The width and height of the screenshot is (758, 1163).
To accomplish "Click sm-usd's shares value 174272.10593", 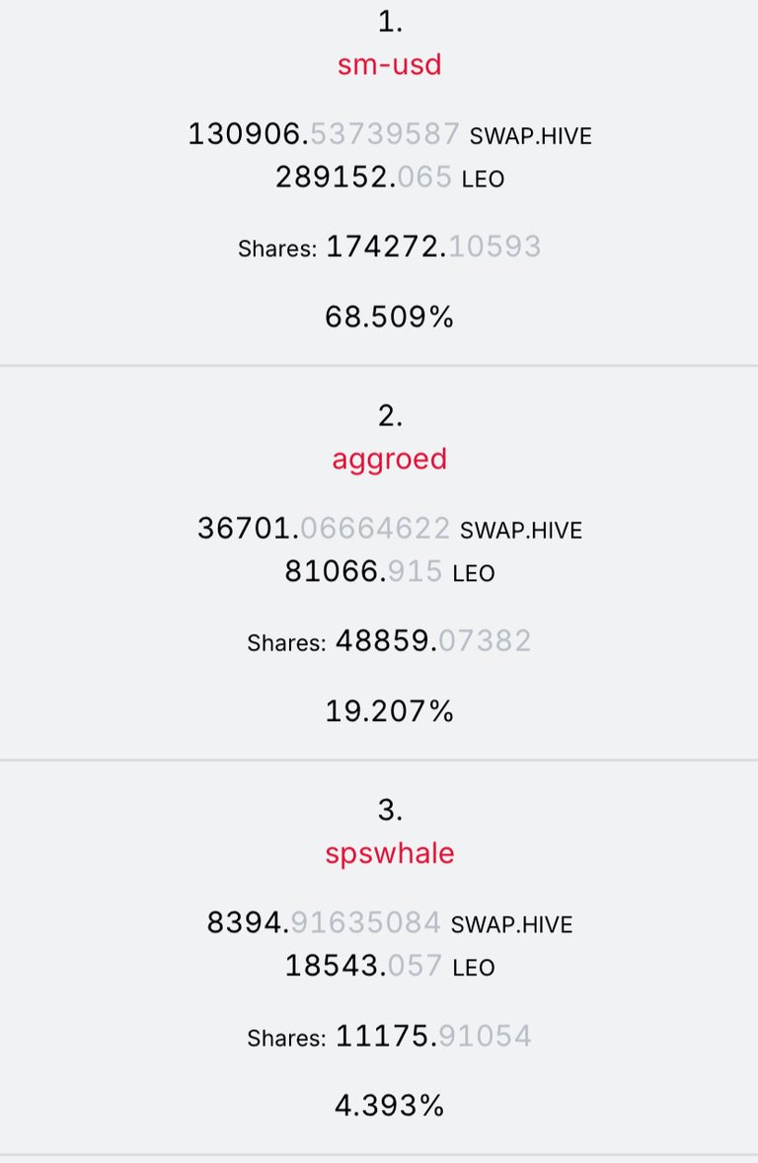I will [433, 247].
